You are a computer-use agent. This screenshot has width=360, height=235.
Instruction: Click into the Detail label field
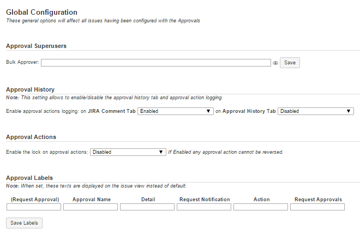click(147, 207)
